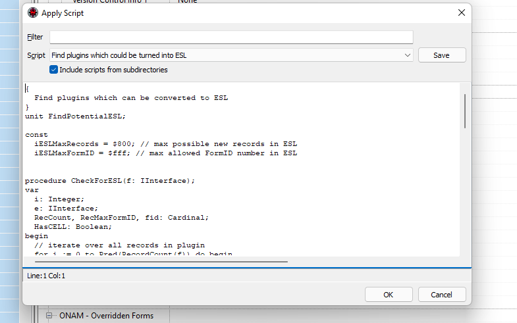Click the Save button
Viewport: 517px width, 323px height.
pyautogui.click(x=442, y=55)
